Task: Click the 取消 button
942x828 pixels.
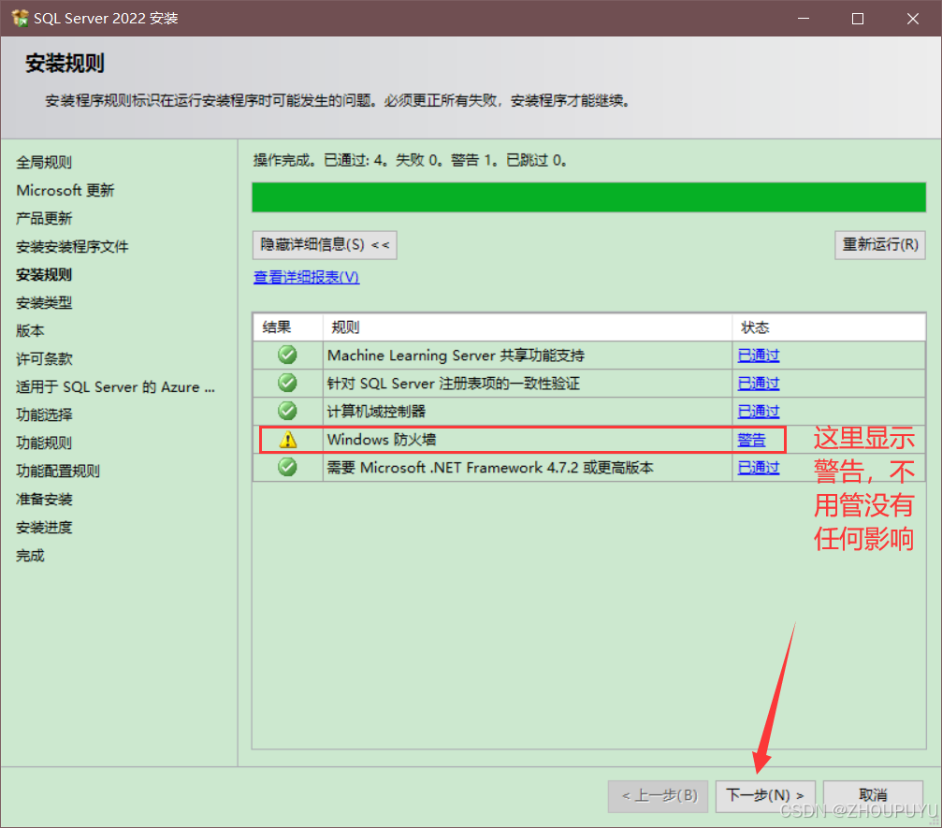Action: click(873, 796)
